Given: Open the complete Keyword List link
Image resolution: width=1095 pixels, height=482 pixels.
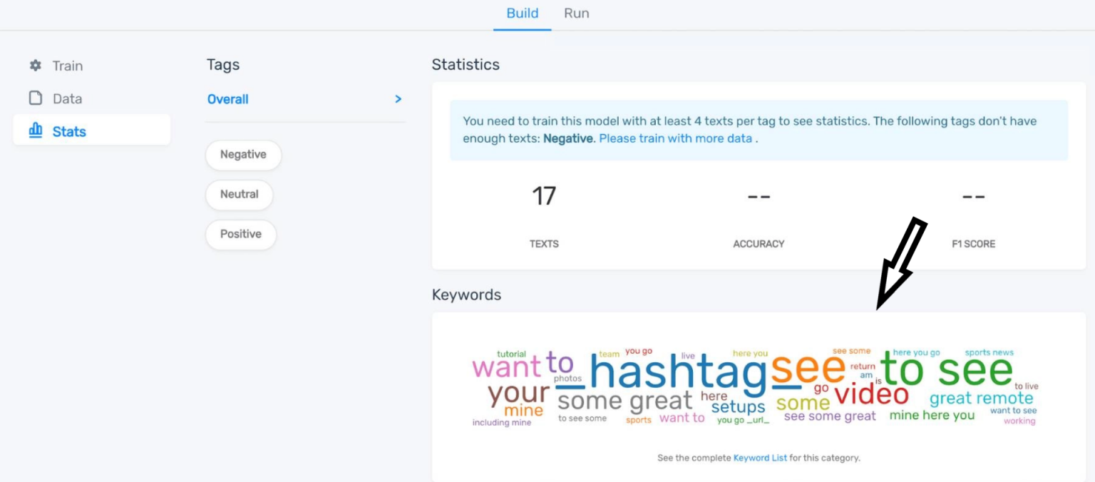Looking at the screenshot, I should point(759,458).
